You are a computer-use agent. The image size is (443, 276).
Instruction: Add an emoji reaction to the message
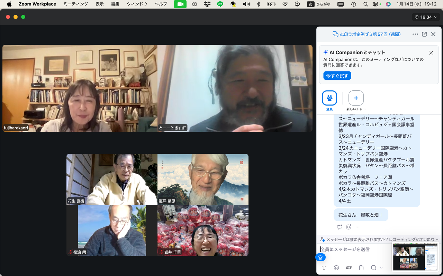(x=349, y=227)
